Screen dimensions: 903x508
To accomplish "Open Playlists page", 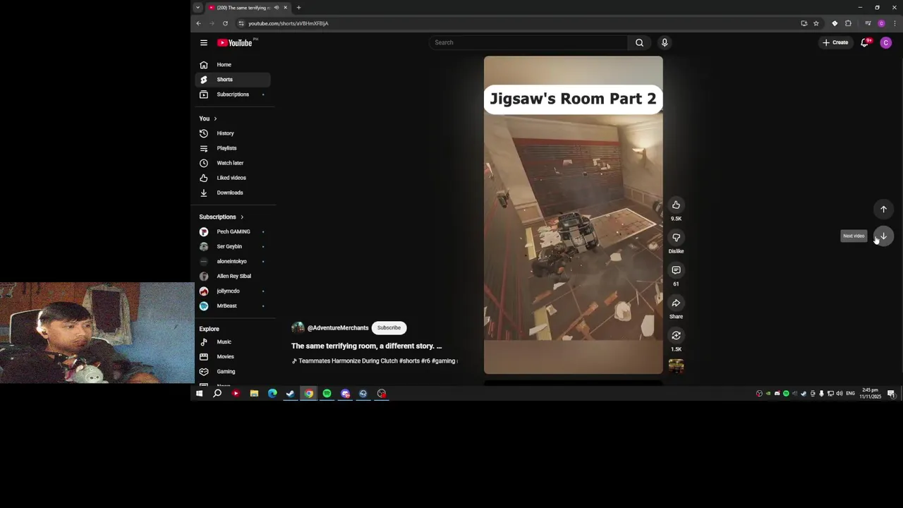I will (x=232, y=148).
